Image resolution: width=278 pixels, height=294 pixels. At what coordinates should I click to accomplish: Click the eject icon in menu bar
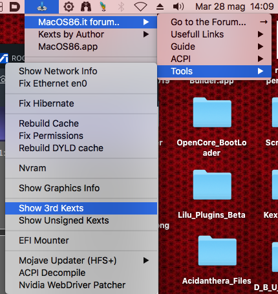[x=160, y=7]
